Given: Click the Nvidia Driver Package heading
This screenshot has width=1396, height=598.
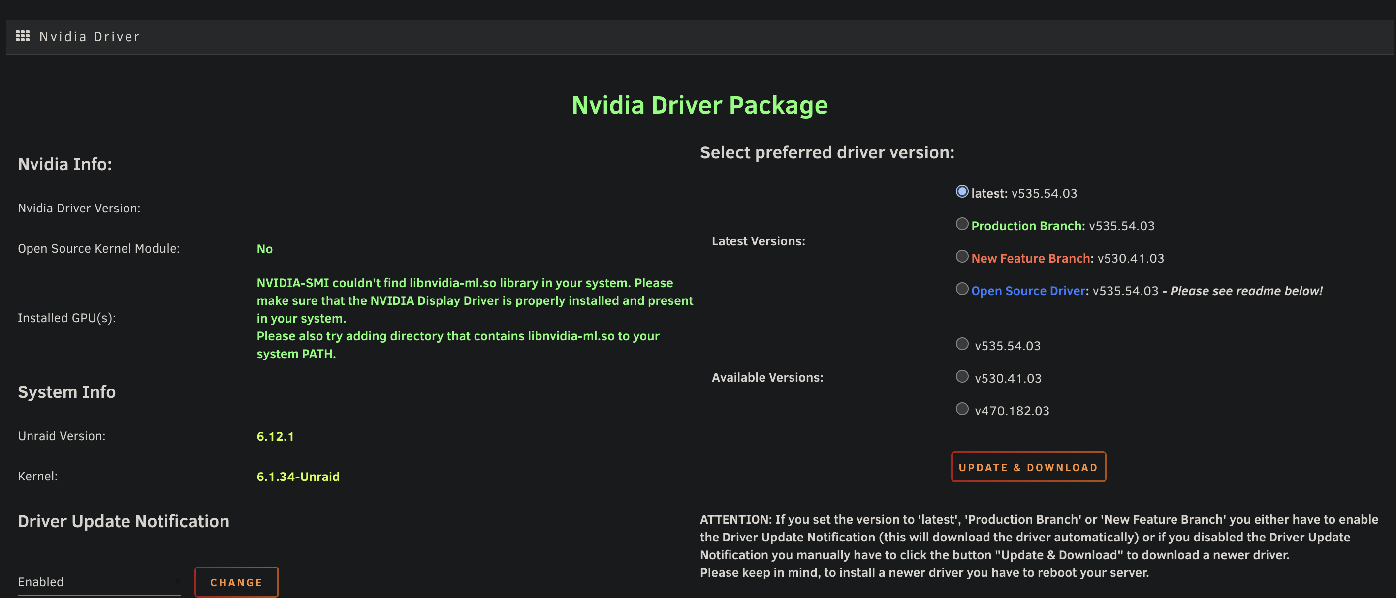Looking at the screenshot, I should coord(699,105).
